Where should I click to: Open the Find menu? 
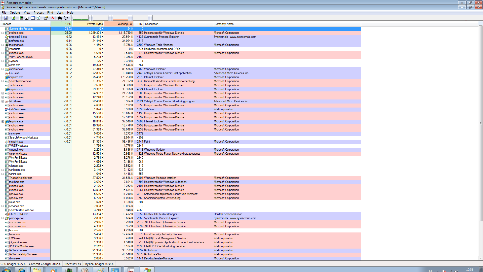pyautogui.click(x=50, y=13)
